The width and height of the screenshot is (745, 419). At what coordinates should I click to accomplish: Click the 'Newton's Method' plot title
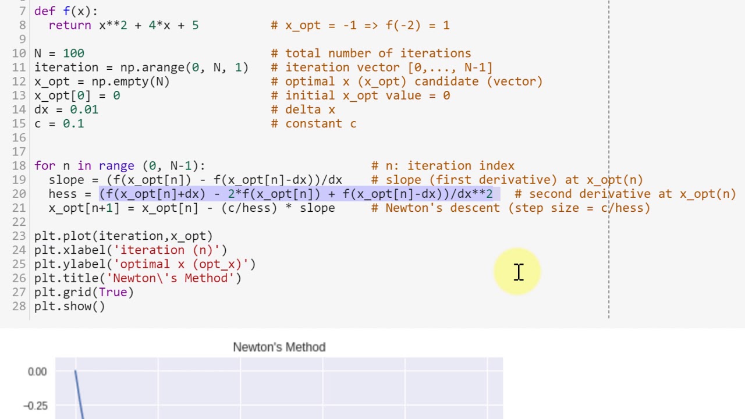279,347
